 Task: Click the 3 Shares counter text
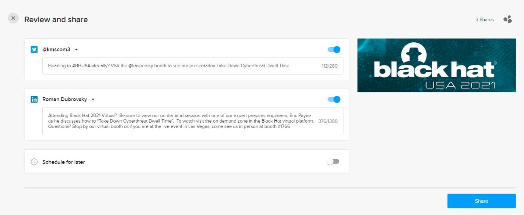point(485,20)
